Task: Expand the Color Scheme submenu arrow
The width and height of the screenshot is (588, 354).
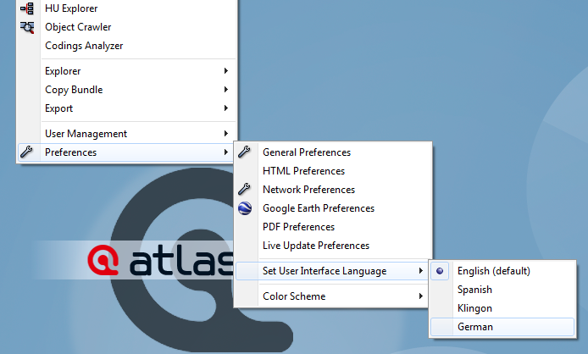Action: 421,296
